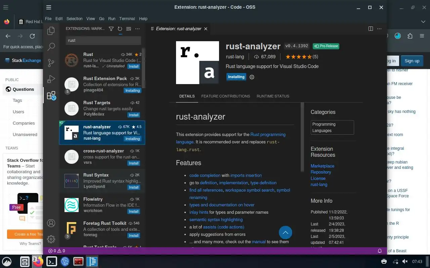Viewport: 430px width, 268px height.
Task: Click the five-star rating
Action: click(x=299, y=57)
